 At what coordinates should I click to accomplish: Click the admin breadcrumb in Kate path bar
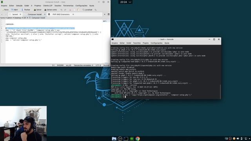tap(9, 18)
